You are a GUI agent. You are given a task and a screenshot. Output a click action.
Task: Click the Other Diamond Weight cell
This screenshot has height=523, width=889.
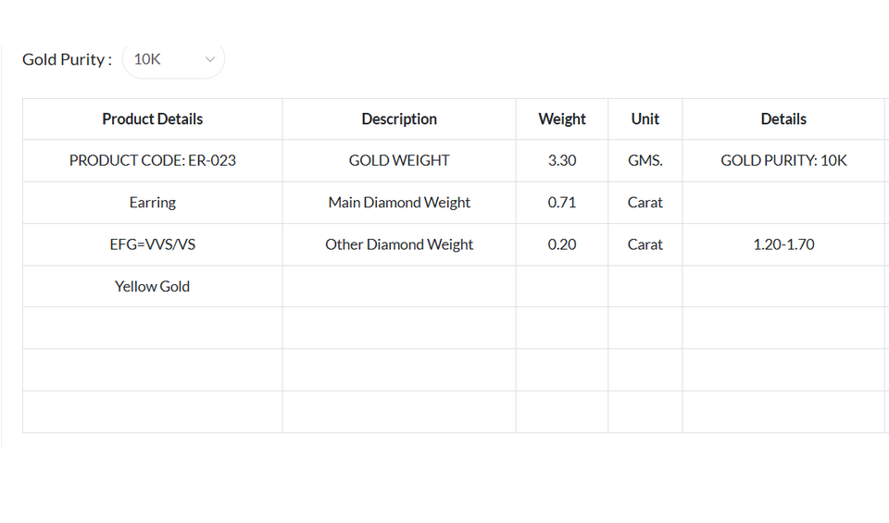point(399,244)
